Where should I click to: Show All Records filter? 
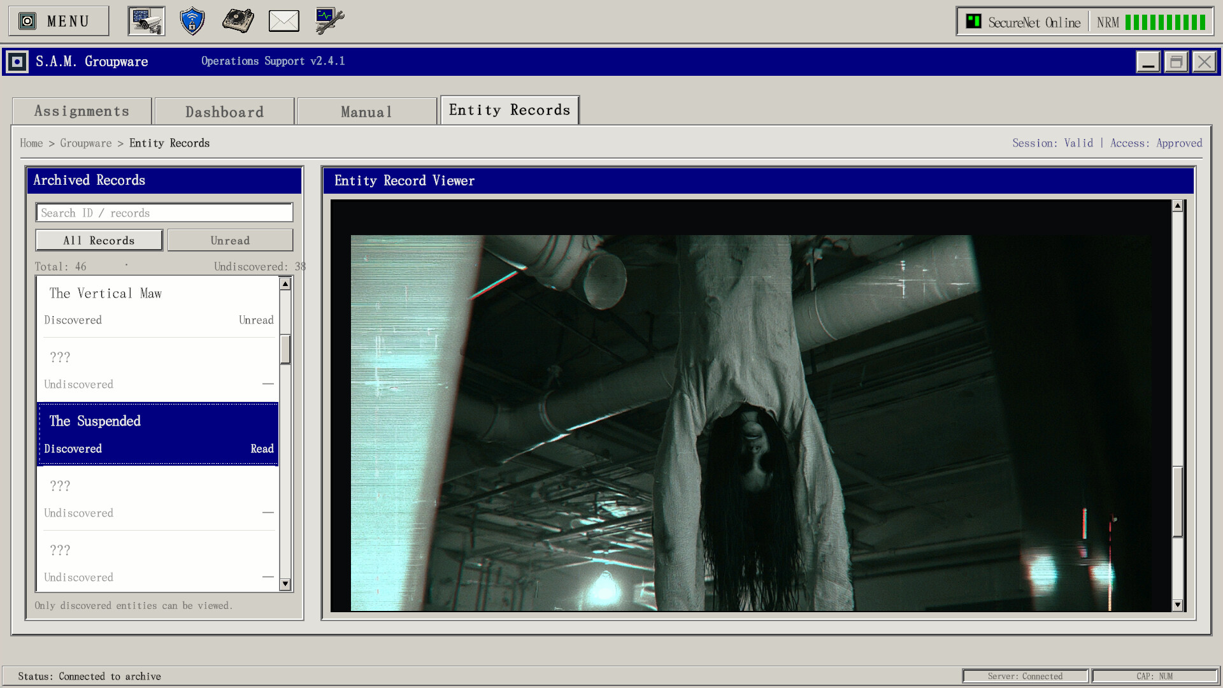[x=99, y=240]
